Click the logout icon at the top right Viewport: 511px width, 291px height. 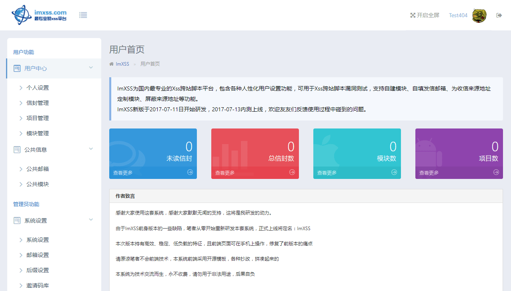(499, 15)
